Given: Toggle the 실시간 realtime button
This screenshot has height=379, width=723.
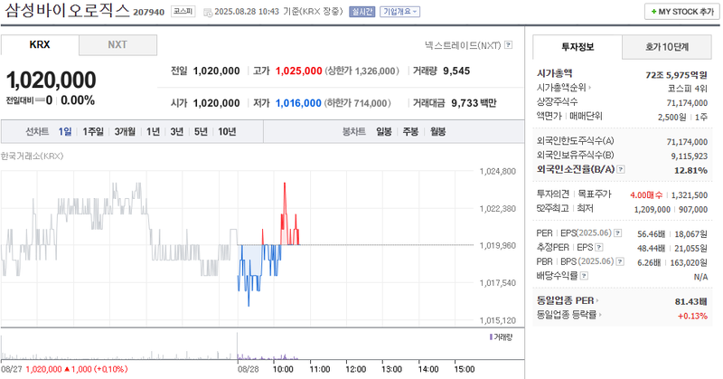Looking at the screenshot, I should 362,12.
